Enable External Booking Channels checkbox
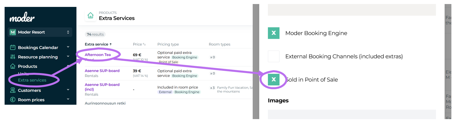This screenshot has height=126, width=458. tap(273, 56)
